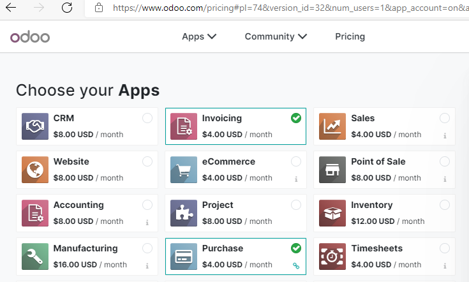469x282 pixels.
Task: Click the Point of Sale storefront icon
Action: [x=332, y=170]
